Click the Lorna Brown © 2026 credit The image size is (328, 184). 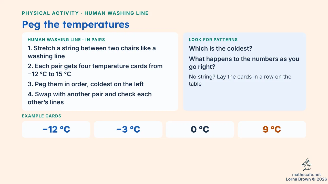pyautogui.click(x=306, y=179)
